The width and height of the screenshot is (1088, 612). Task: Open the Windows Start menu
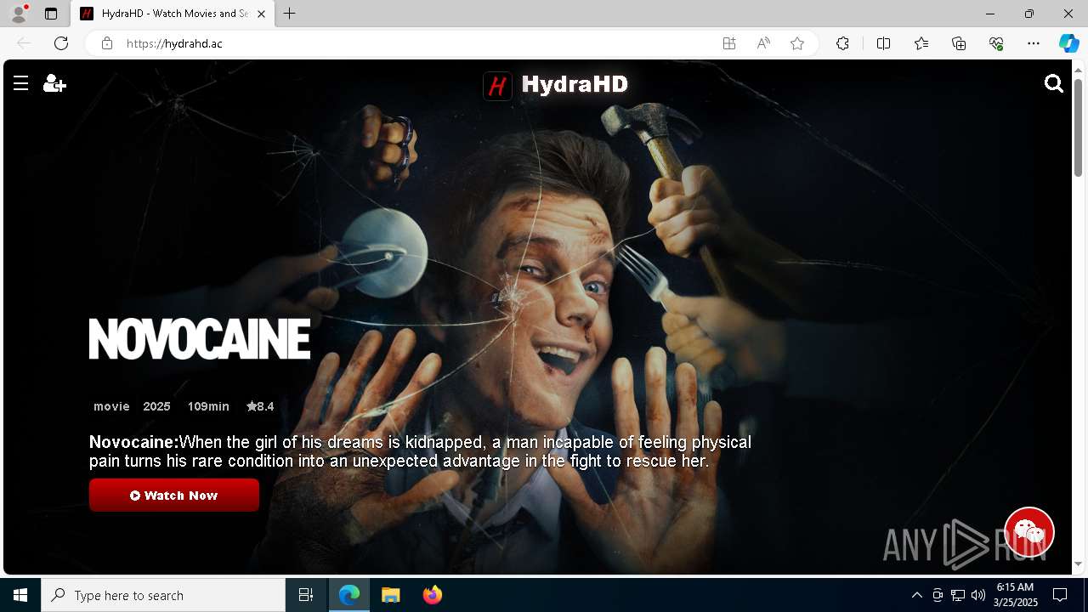point(20,595)
